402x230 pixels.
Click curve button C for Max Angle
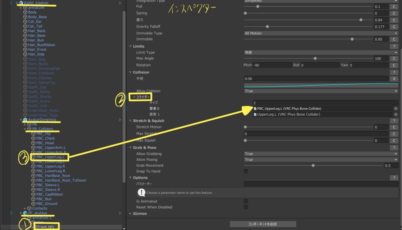click(394, 59)
